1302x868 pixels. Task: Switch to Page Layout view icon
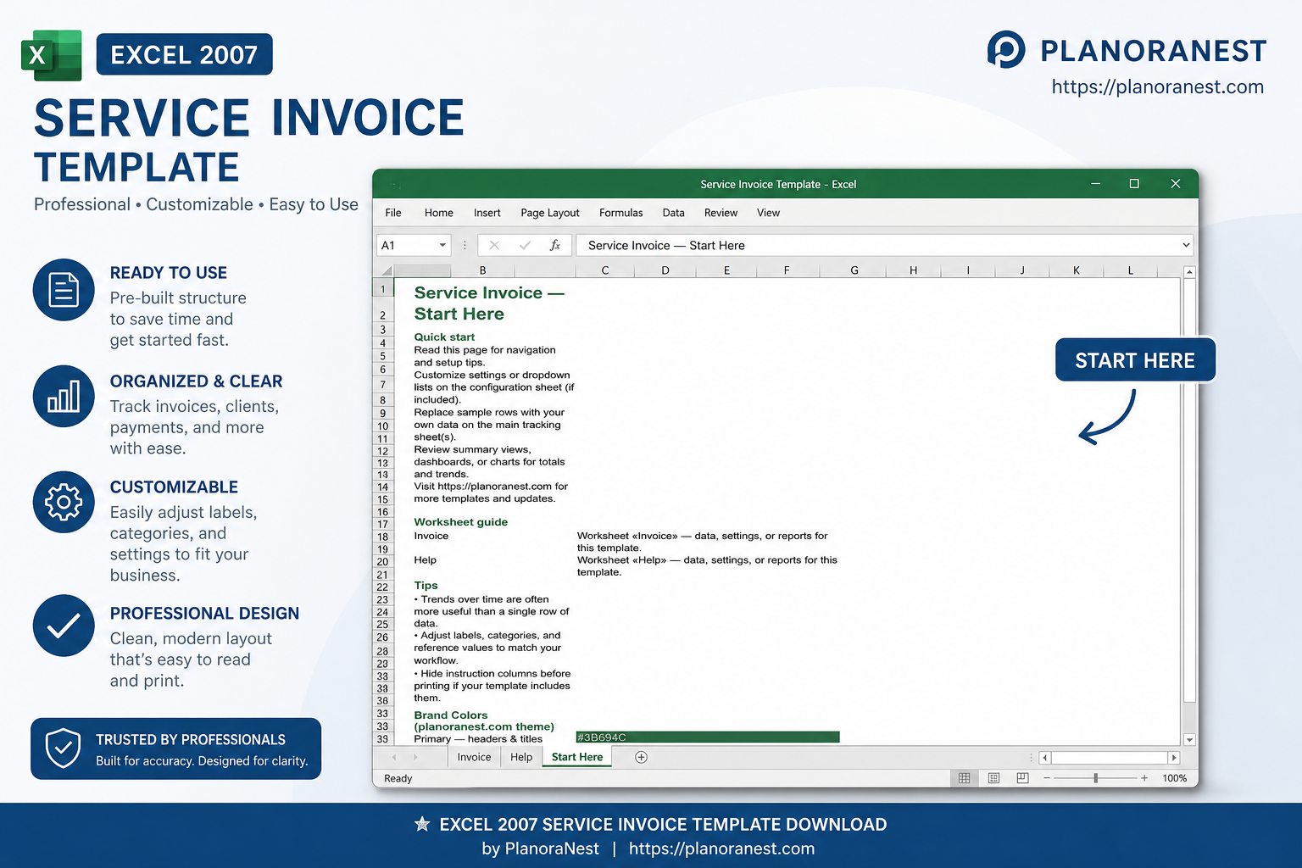coord(993,778)
